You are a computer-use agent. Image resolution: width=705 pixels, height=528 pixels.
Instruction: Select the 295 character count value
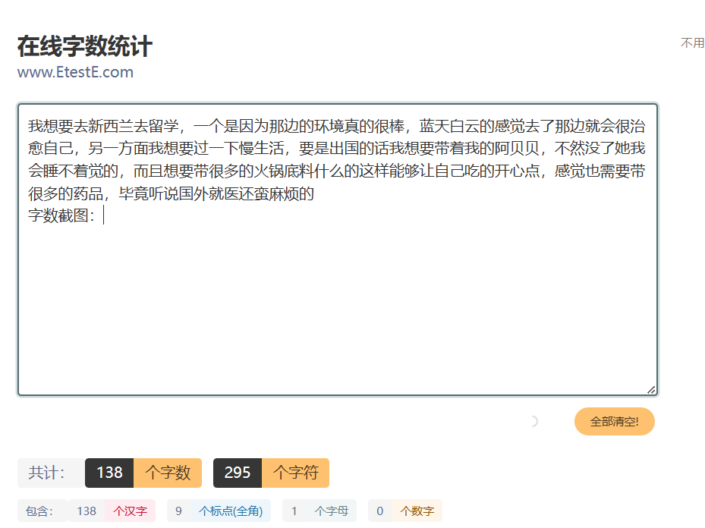[238, 473]
